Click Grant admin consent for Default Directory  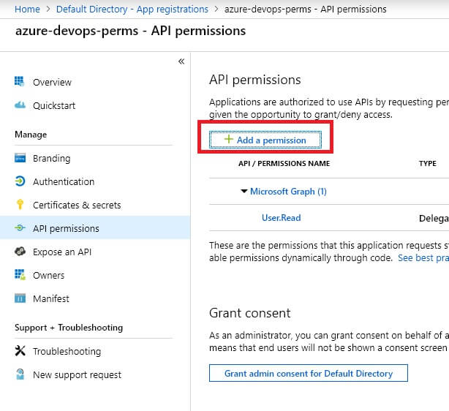tap(309, 373)
